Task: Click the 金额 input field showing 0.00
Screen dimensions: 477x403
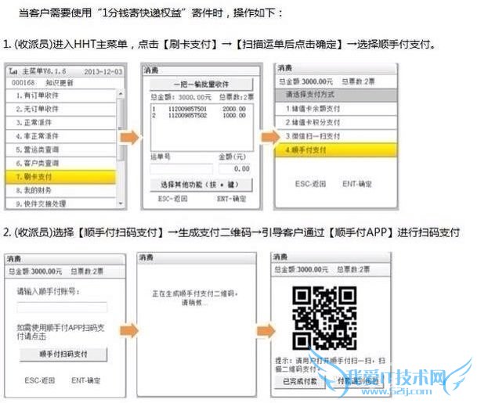Action: point(235,169)
